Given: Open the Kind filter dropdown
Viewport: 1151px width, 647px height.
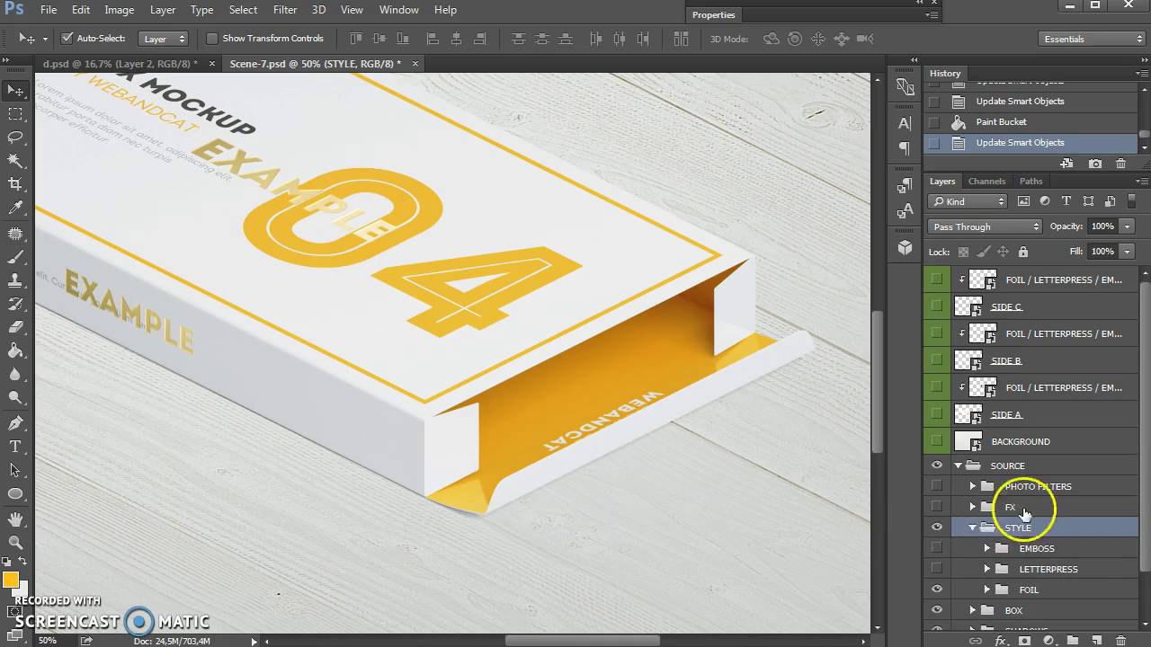Looking at the screenshot, I should (x=968, y=201).
